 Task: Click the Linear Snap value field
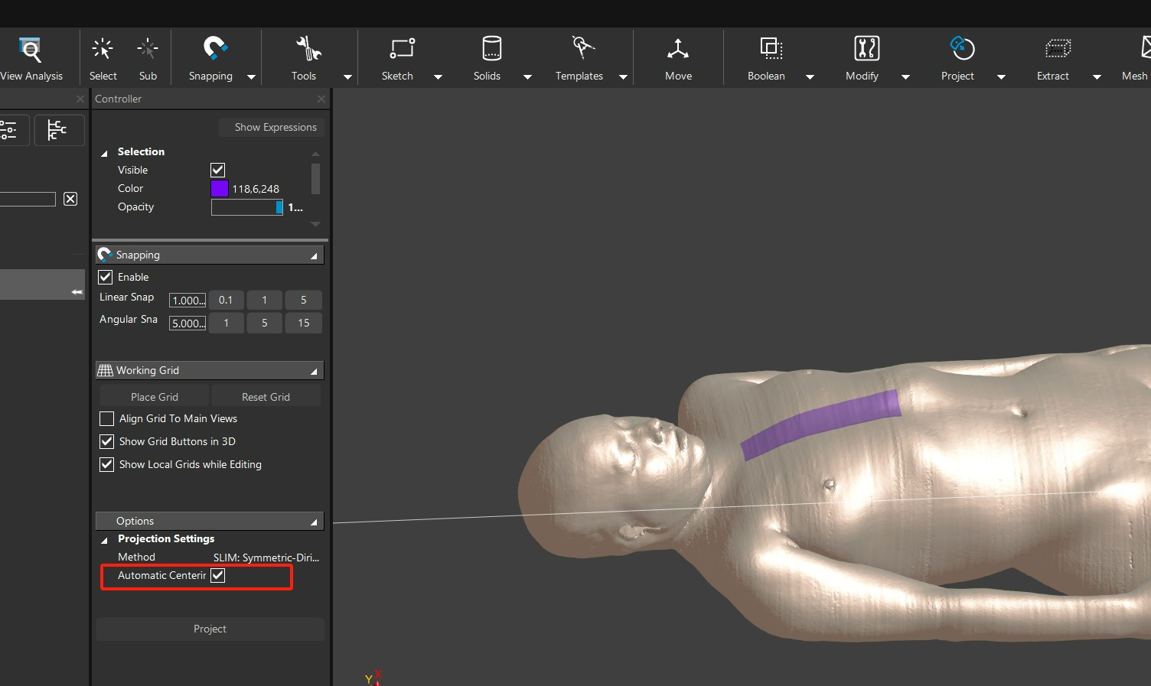point(187,301)
